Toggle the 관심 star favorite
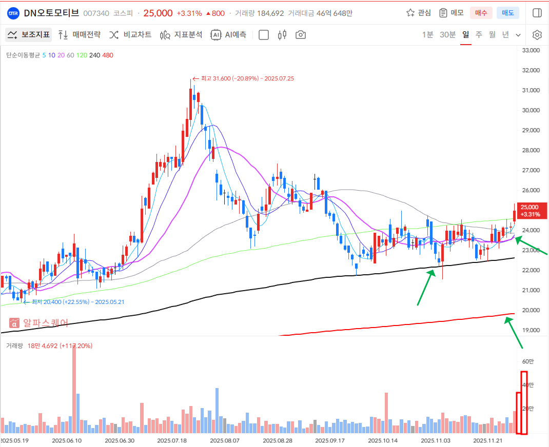 [x=418, y=13]
